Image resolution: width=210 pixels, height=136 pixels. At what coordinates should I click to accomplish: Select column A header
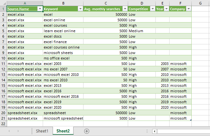click(x=25, y=3)
